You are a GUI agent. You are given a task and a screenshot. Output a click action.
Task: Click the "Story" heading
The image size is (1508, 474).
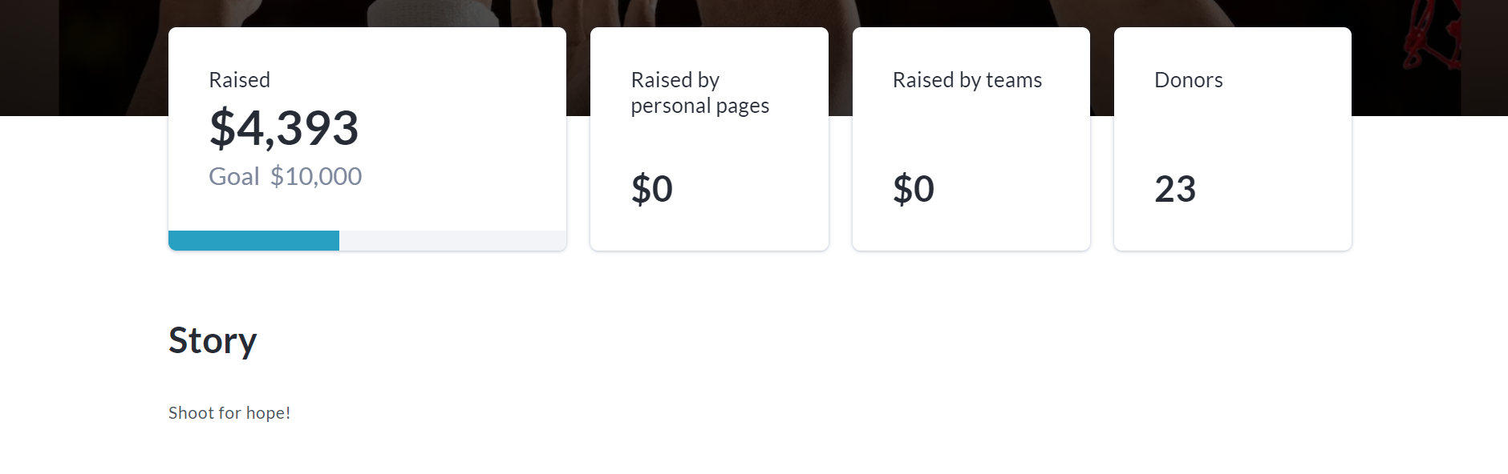tap(213, 340)
